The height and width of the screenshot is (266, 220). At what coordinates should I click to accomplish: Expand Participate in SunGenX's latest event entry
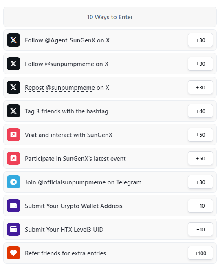(110, 158)
